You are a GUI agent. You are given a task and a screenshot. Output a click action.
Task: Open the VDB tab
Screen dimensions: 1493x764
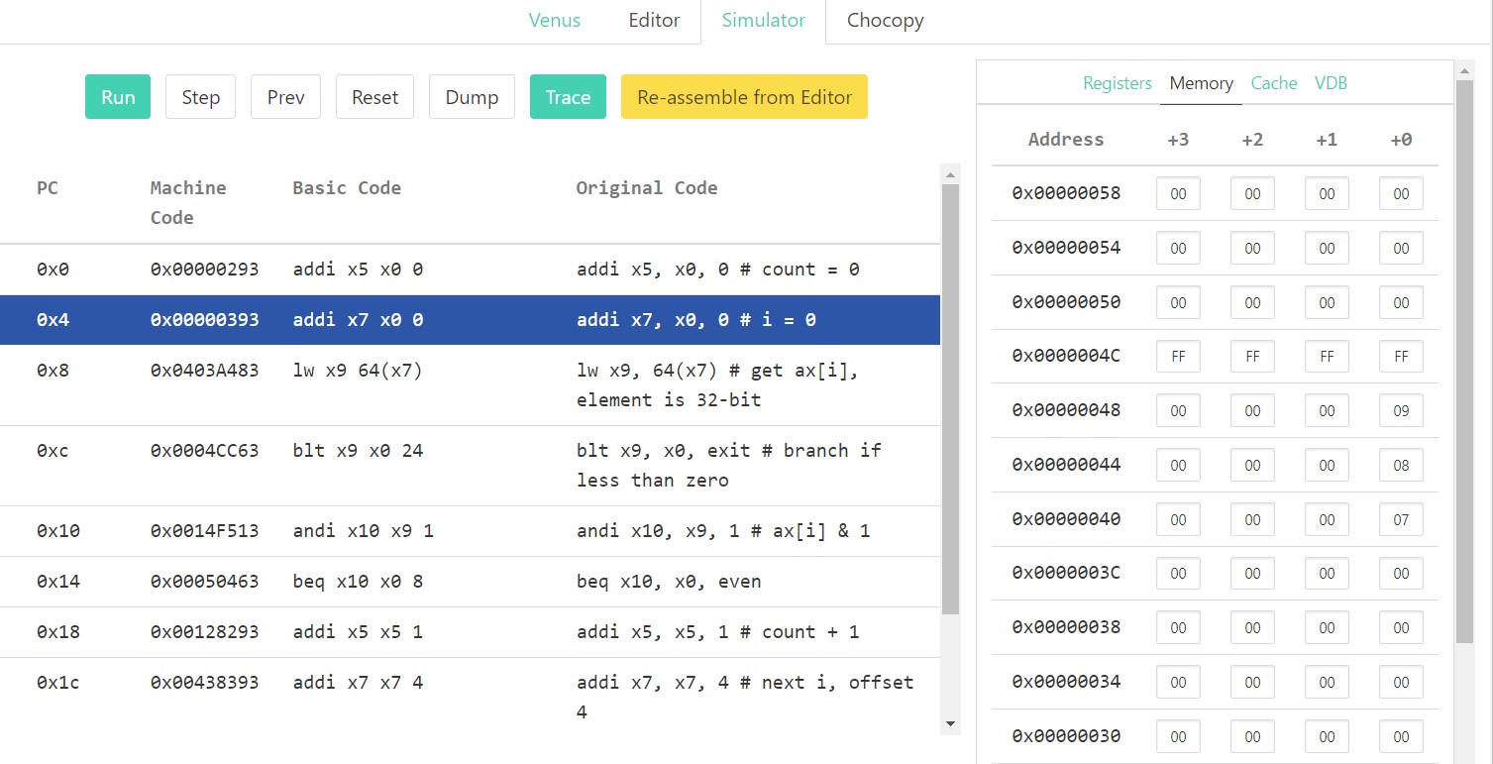pos(1331,83)
